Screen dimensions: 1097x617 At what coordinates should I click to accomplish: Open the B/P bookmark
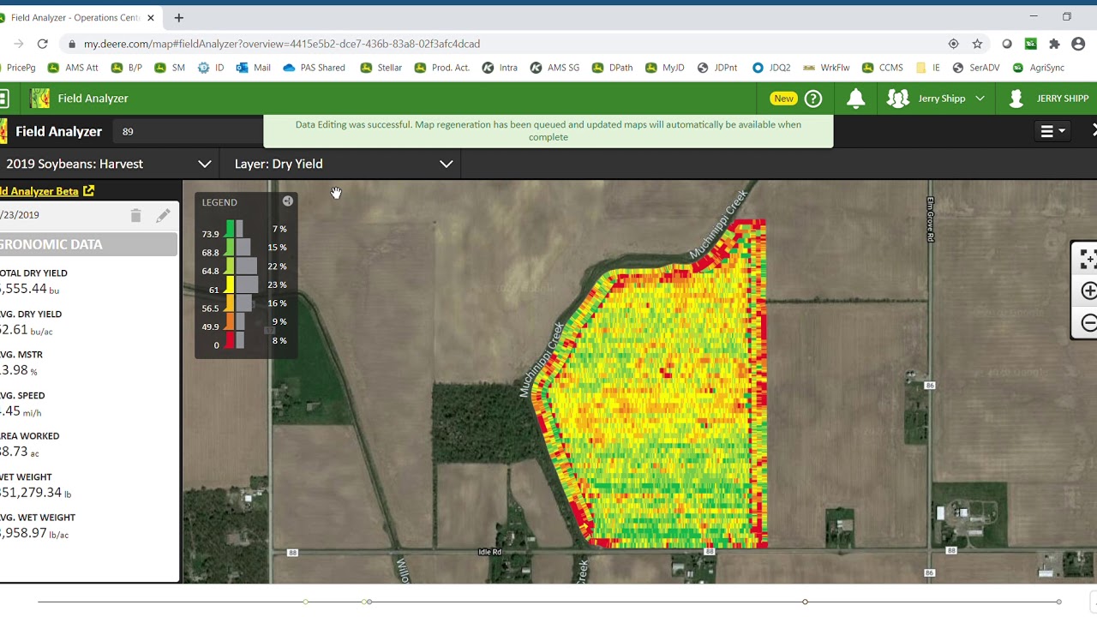pos(126,68)
